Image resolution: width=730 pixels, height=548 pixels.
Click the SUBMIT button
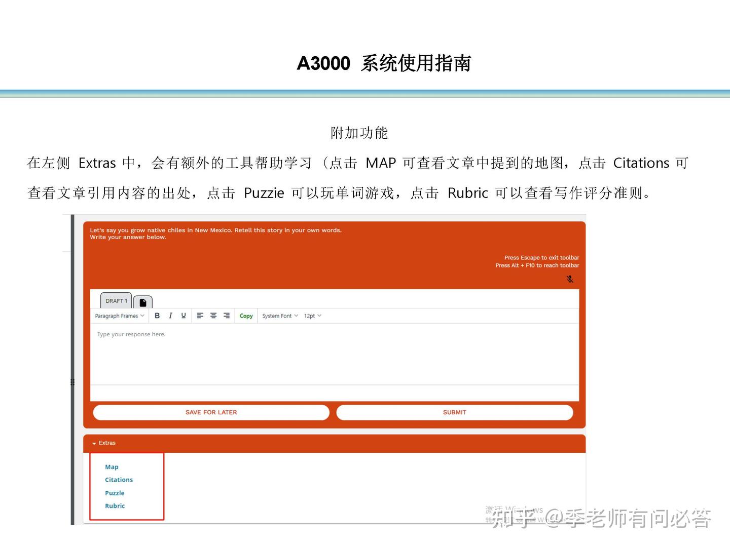pyautogui.click(x=454, y=412)
